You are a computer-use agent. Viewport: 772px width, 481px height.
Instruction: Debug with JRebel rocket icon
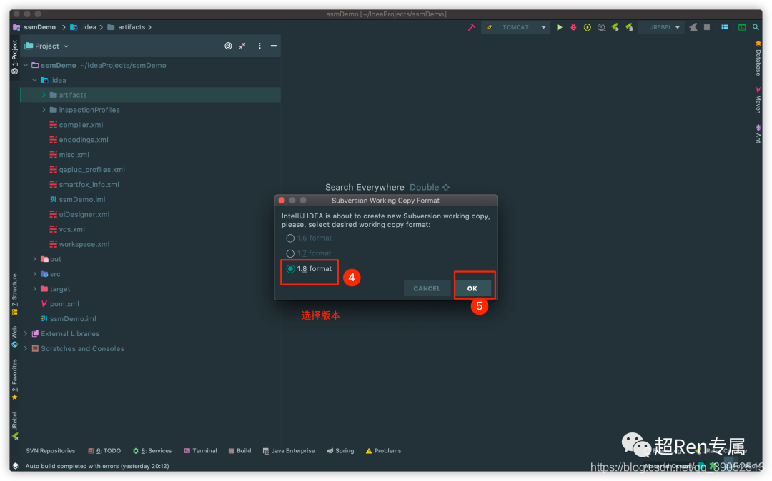tap(629, 28)
